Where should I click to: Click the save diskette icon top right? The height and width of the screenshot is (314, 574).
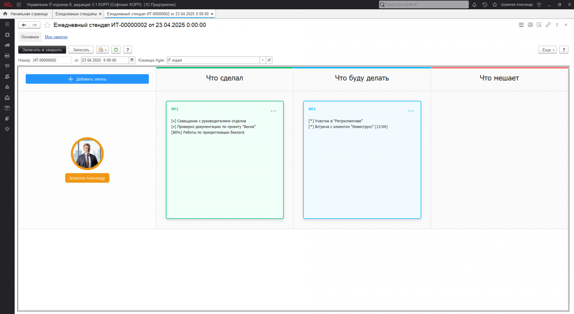click(521, 25)
